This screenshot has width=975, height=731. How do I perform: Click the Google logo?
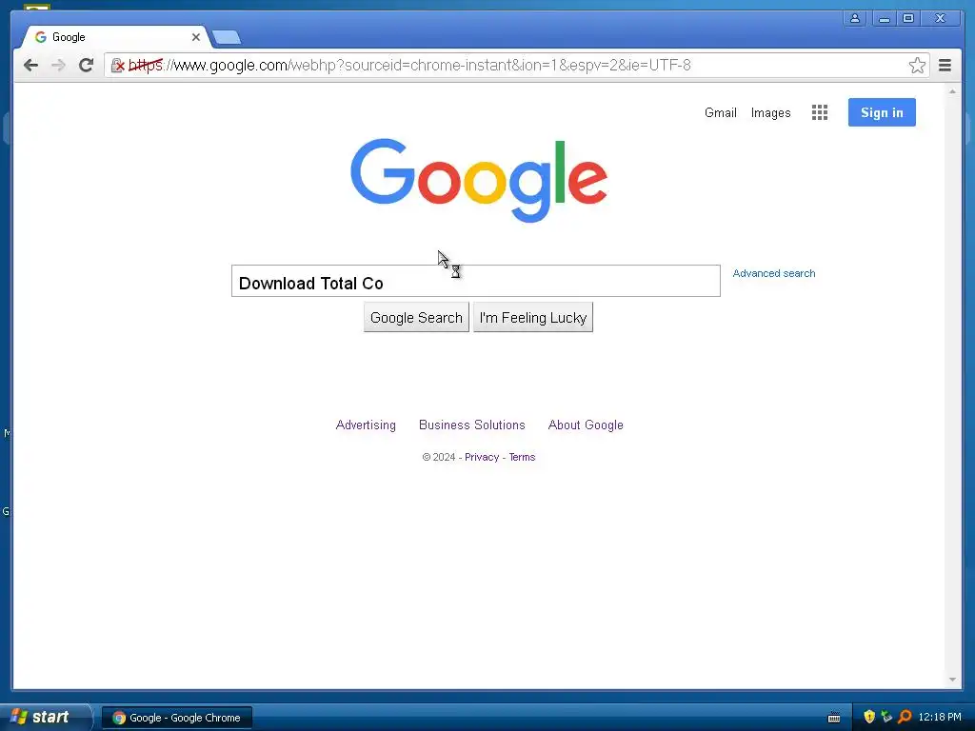click(479, 180)
